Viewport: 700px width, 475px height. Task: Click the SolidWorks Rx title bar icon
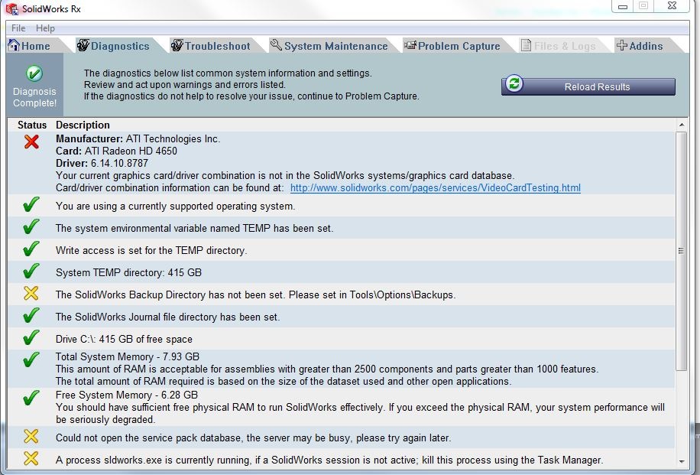coord(12,8)
